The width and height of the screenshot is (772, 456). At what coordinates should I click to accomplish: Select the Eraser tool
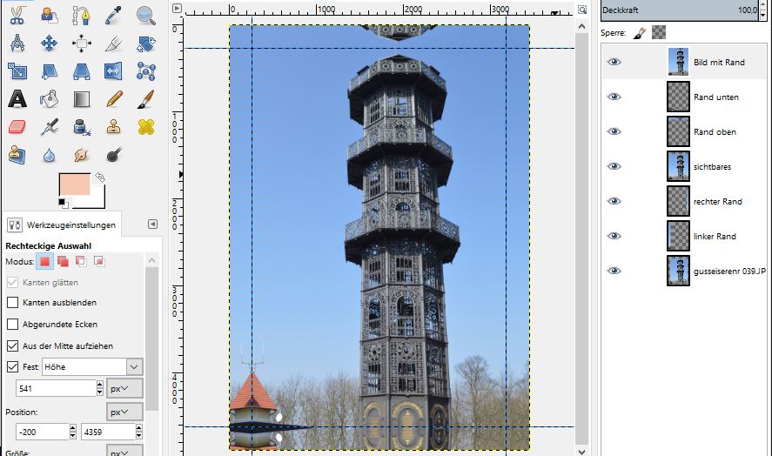[x=17, y=127]
